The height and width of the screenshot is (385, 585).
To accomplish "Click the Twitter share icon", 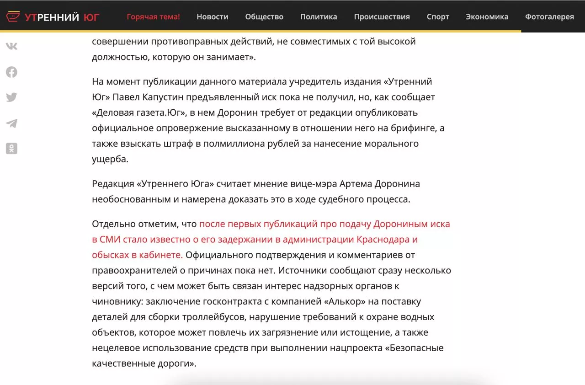I will point(11,97).
